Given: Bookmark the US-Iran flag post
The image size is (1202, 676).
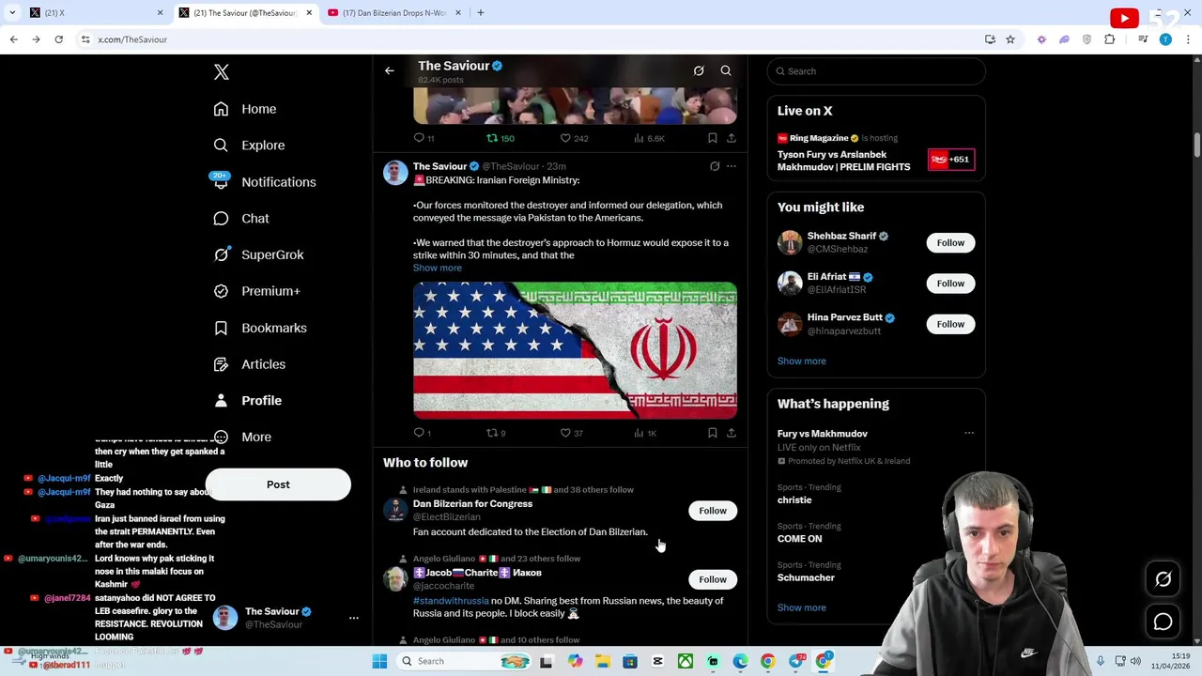Looking at the screenshot, I should coord(713,433).
